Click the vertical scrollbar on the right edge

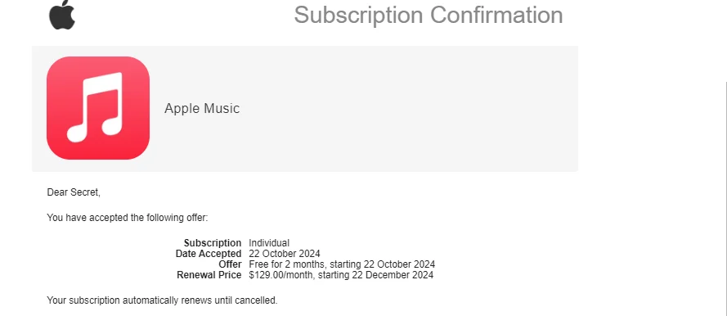pos(726,199)
